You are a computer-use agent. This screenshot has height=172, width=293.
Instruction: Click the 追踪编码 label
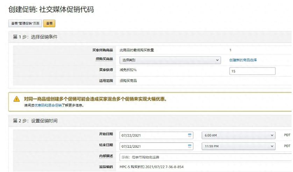106,167
